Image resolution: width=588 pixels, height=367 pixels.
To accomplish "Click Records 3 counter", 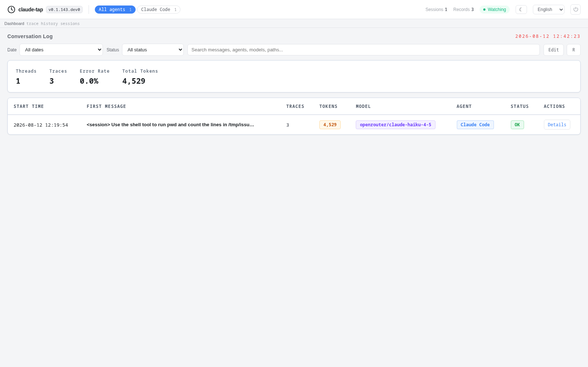I will (463, 10).
